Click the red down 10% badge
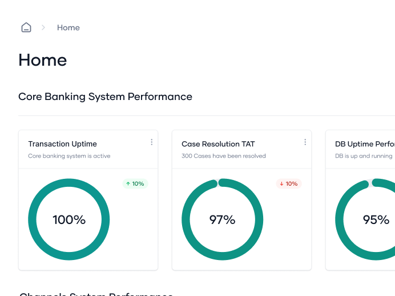 [x=289, y=184]
